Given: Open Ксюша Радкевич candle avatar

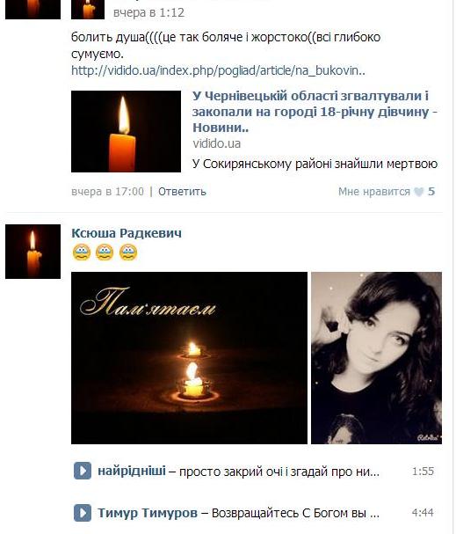Looking at the screenshot, I should pos(33,252).
